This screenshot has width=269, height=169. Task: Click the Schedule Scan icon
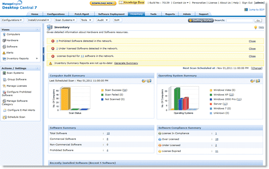(x=4, y=117)
